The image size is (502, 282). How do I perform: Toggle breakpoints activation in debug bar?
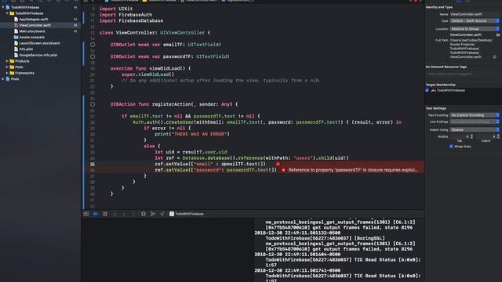96,214
